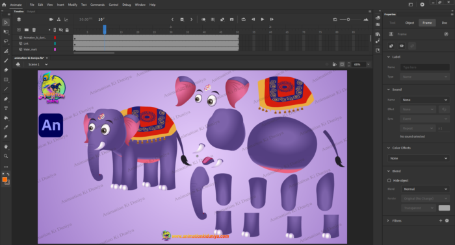Step back one frame
The height and width of the screenshot is (245, 455).
tap(253, 19)
